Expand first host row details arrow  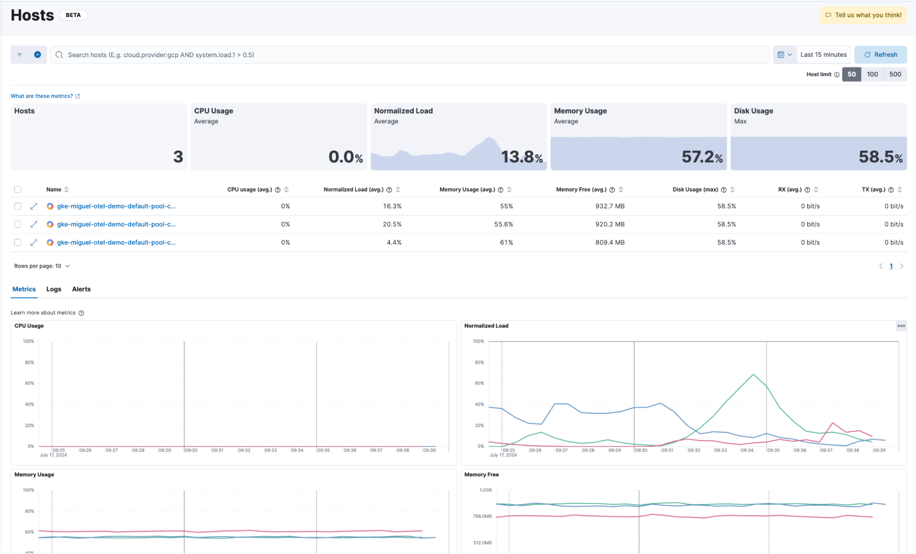point(34,206)
